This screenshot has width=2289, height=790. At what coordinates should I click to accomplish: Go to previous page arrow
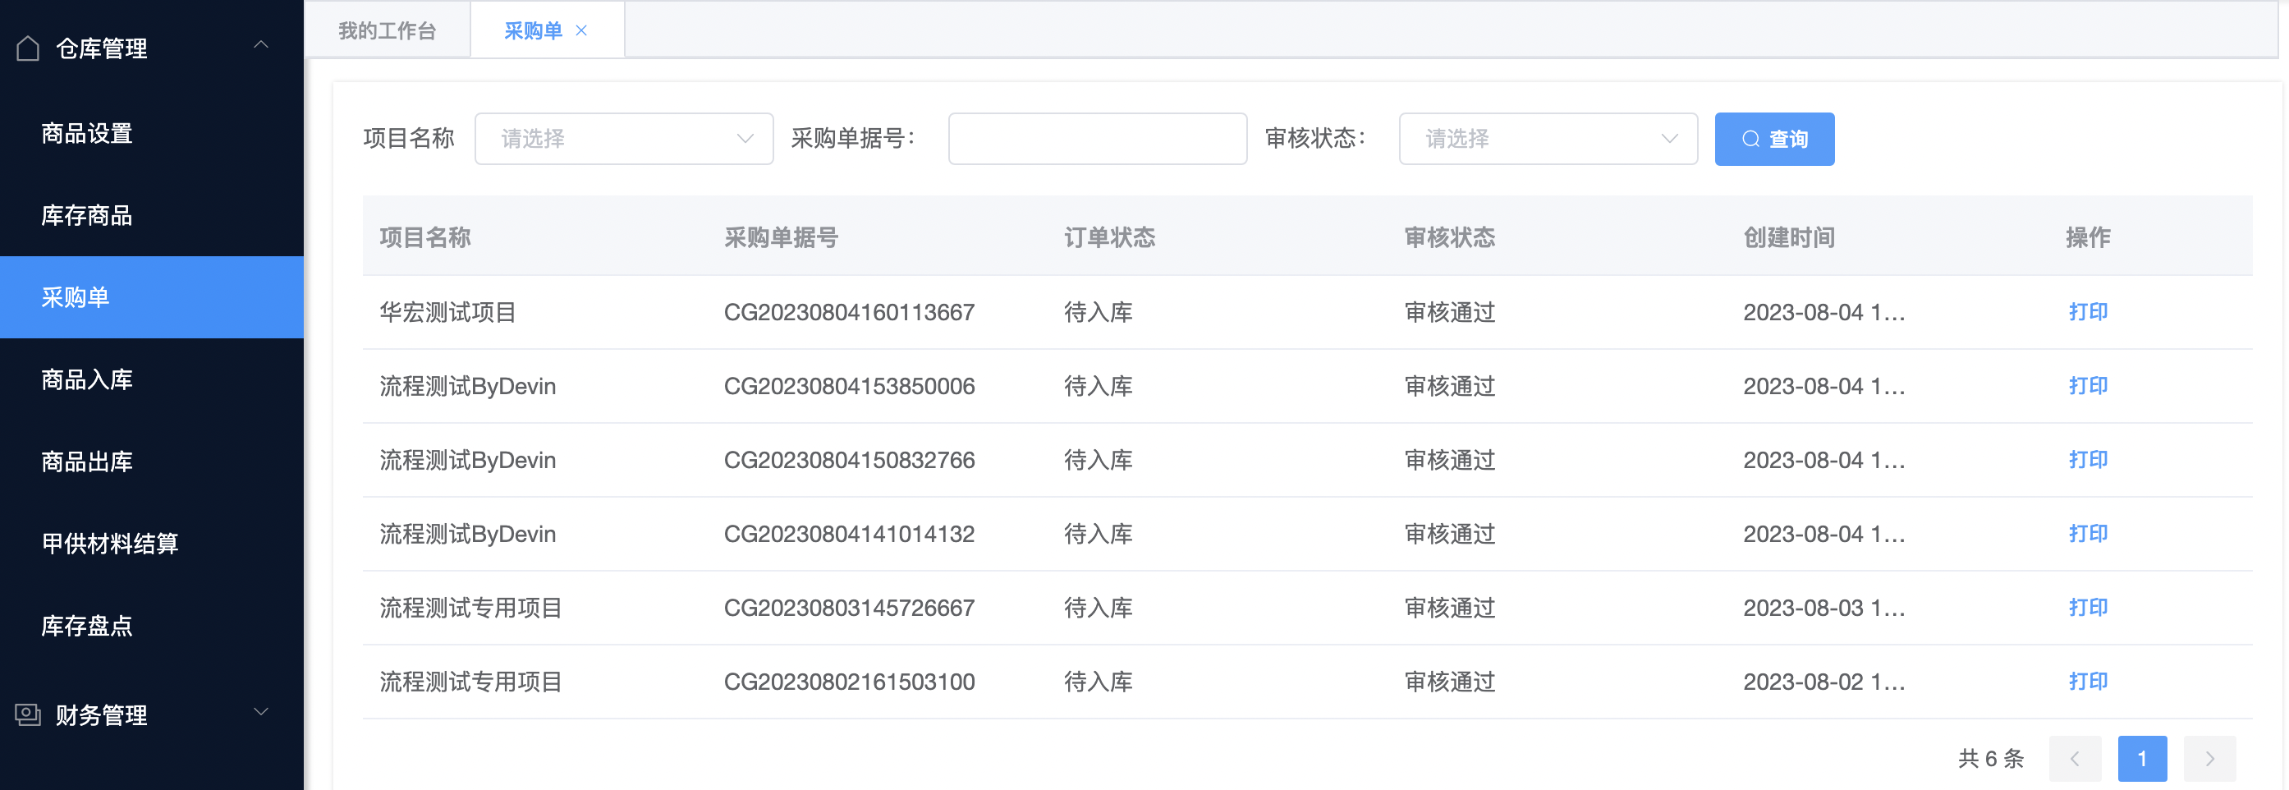tap(2075, 758)
